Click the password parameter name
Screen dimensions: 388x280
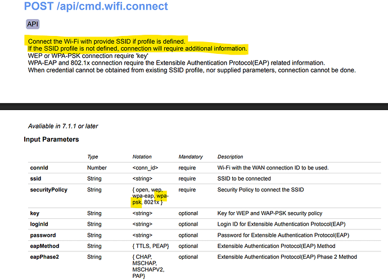[x=42, y=235]
